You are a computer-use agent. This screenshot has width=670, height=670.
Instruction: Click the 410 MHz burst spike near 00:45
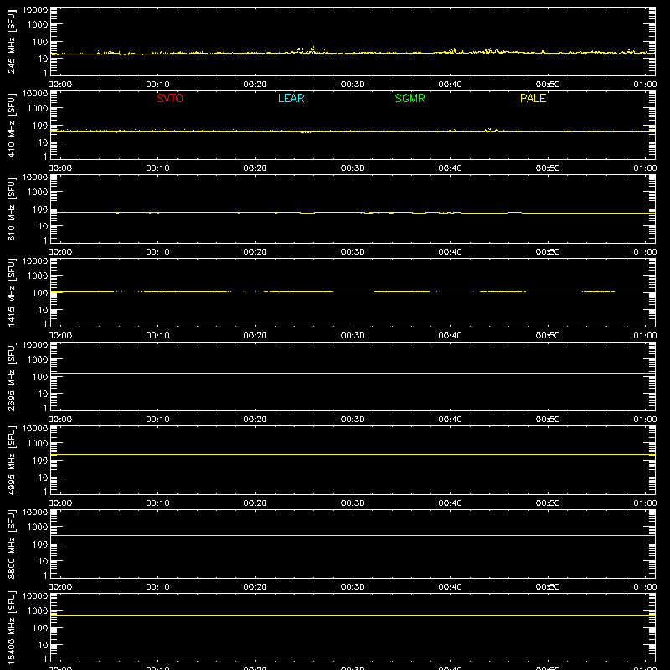497,130
